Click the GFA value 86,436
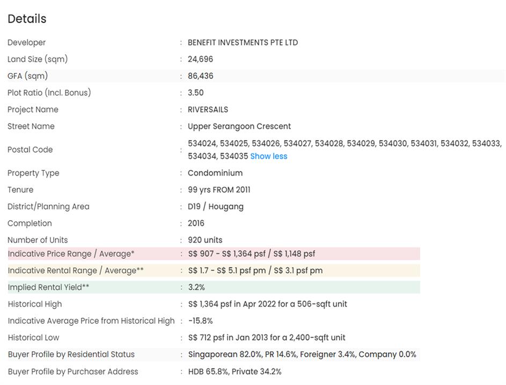 (x=200, y=76)
